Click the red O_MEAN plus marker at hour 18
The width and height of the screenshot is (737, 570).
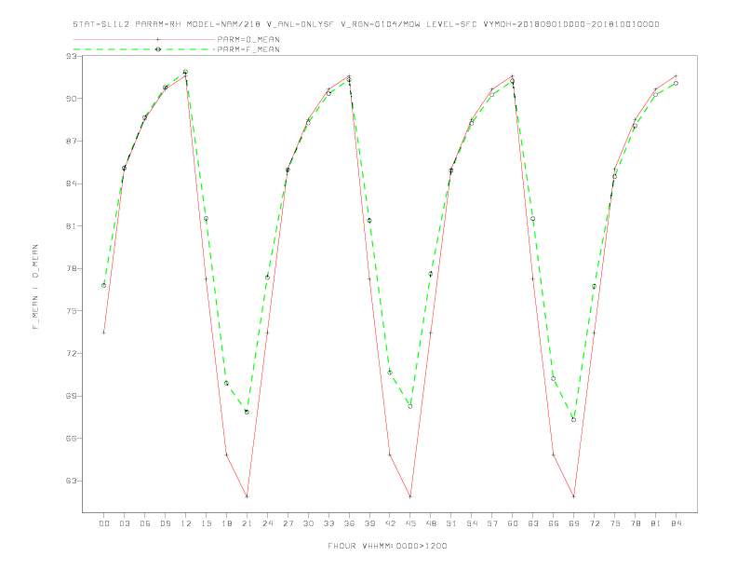(226, 455)
